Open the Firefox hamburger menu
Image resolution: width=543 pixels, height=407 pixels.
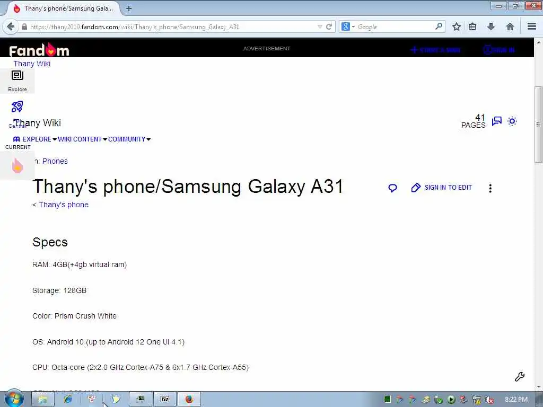(532, 26)
